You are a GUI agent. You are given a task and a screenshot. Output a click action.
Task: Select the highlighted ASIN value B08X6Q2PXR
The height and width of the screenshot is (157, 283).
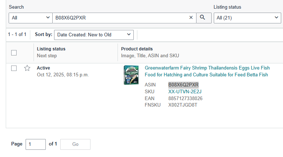point(183,85)
